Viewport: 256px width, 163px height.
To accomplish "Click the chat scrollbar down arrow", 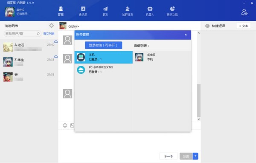I will pyautogui.click(x=199, y=119).
